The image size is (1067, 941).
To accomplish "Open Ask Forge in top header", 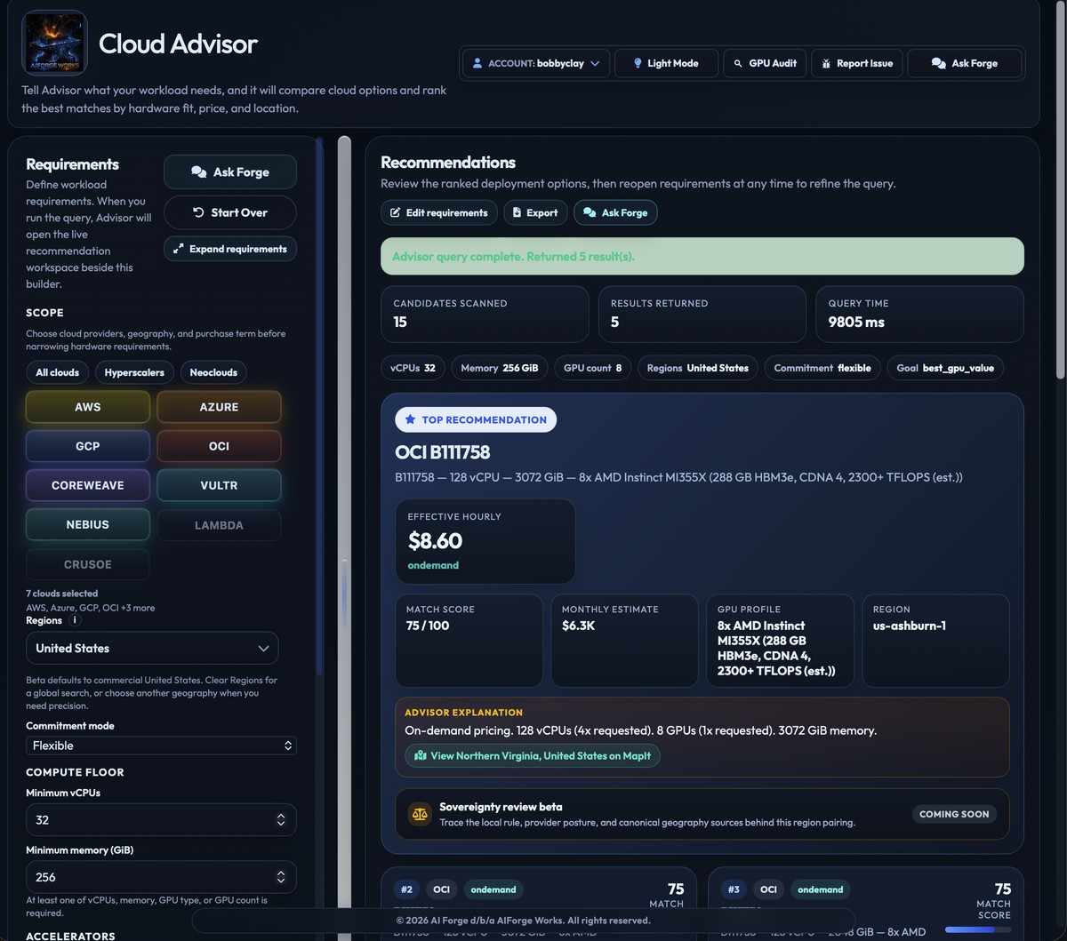I will (965, 64).
